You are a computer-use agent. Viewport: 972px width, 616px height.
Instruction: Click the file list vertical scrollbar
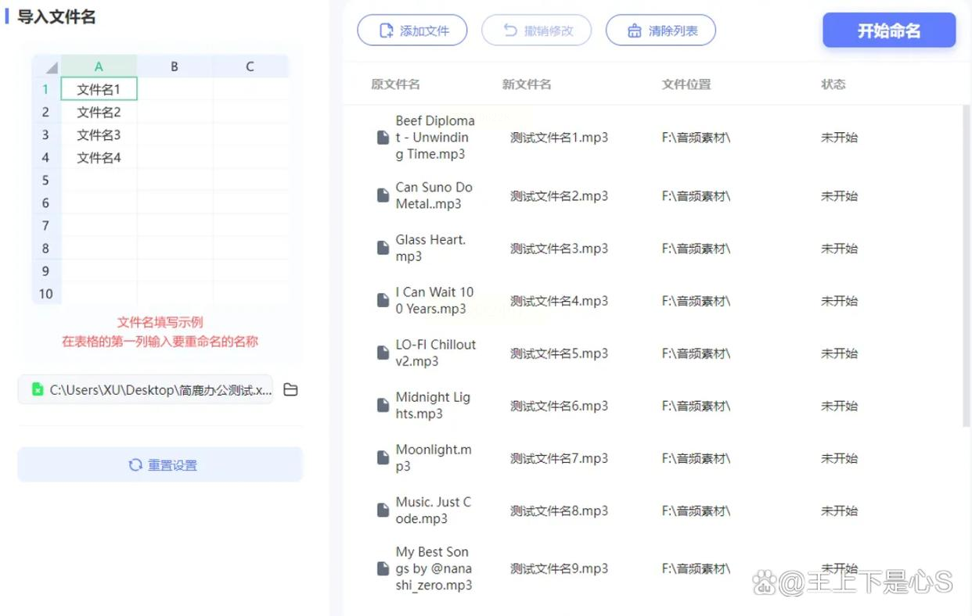(x=967, y=266)
